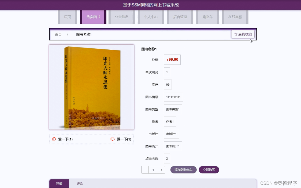Click the quantity input field showing 1
The height and width of the screenshot is (188, 301).
click(153, 169)
